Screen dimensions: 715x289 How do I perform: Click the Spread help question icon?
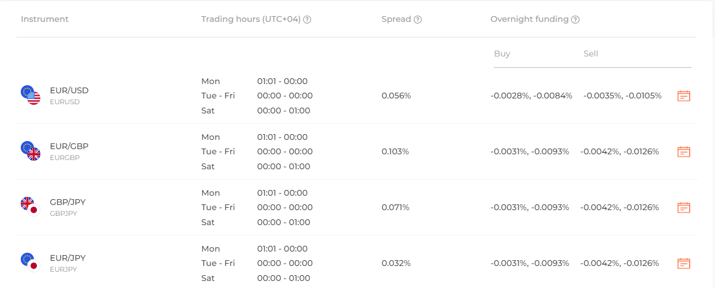pyautogui.click(x=418, y=20)
